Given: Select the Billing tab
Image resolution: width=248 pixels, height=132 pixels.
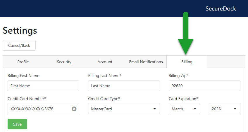Looking at the screenshot, I should (x=187, y=62).
